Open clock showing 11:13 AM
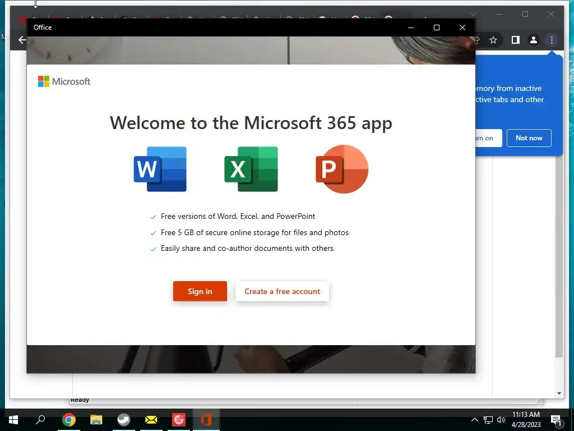 tap(526, 420)
